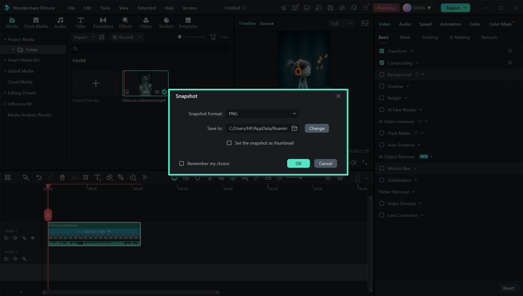523x296 pixels.
Task: Click the floppy disk save icon in the title bar
Action: [330, 8]
